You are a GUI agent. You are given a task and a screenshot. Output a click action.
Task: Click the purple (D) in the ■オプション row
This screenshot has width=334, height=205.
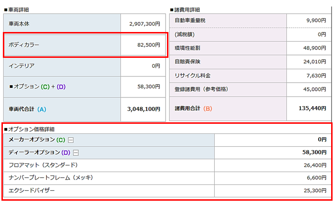point(61,87)
